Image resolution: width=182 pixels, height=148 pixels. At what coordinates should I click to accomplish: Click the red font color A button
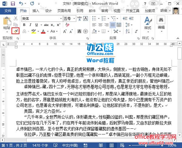click(43, 31)
